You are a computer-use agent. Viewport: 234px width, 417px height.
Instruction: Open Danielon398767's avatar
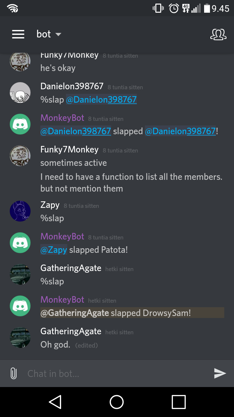pos(20,93)
